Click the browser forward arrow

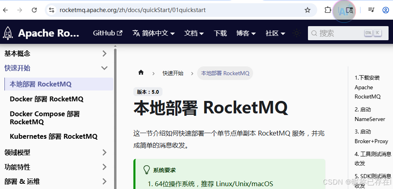click(x=20, y=10)
